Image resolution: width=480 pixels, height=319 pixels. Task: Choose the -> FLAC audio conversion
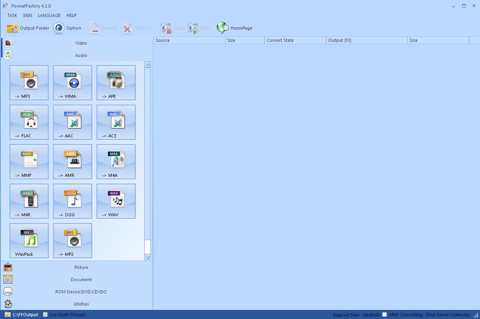click(x=29, y=122)
